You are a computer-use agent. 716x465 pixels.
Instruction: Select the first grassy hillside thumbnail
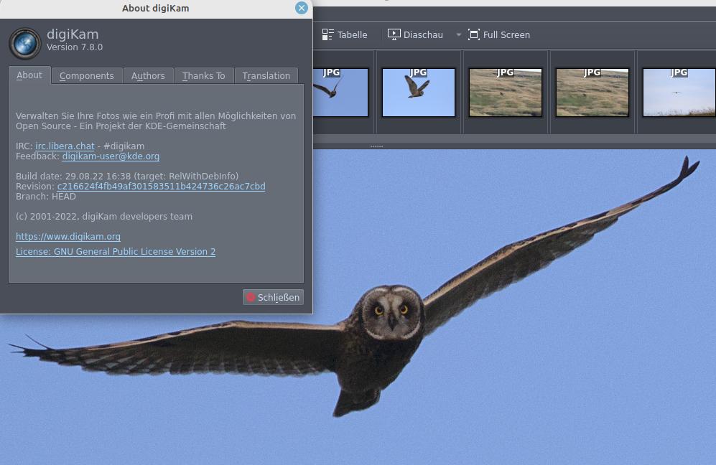506,93
